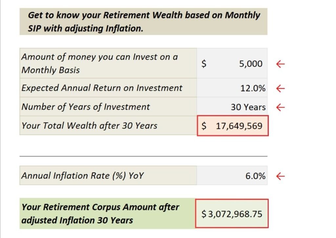The width and height of the screenshot is (336, 238).
Task: Click the green 'Your Retirement Corpus Amount' label cell
Action: [x=107, y=214]
